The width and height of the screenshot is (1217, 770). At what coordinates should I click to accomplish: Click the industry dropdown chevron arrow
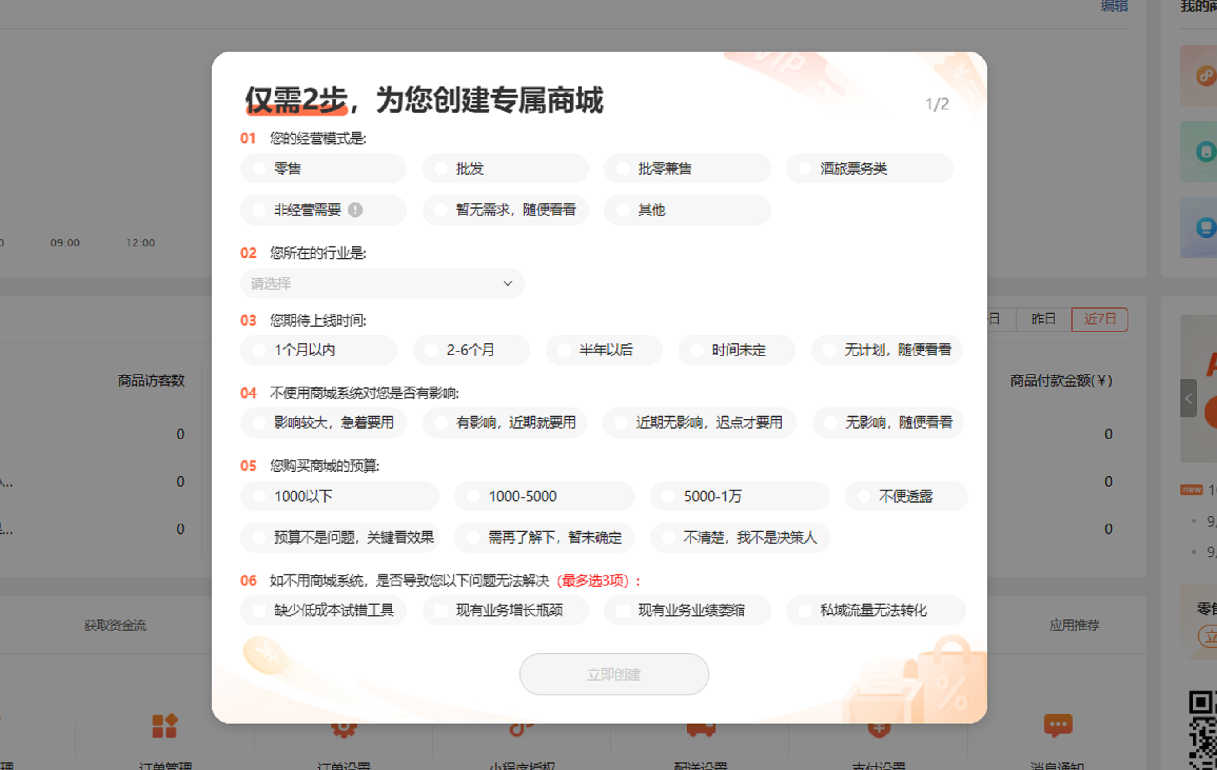click(507, 283)
